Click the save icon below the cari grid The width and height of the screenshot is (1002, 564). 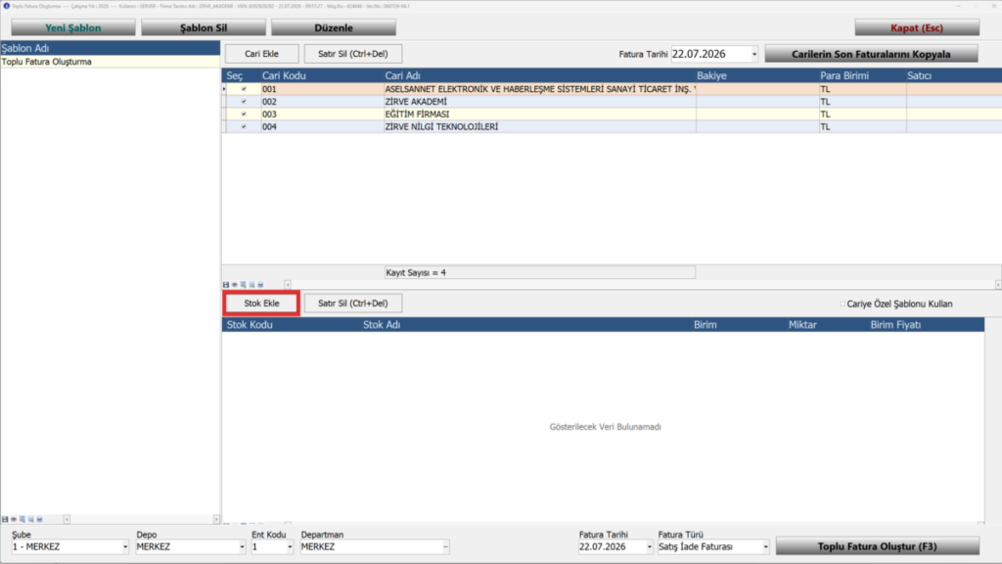226,285
